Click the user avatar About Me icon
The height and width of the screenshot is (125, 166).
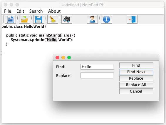(92, 19)
